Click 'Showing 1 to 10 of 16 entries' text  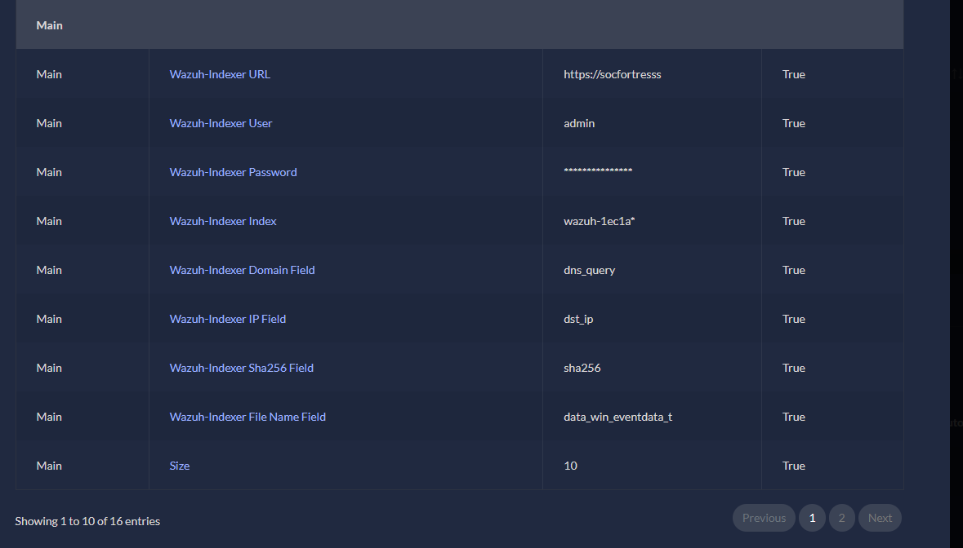[x=87, y=522]
